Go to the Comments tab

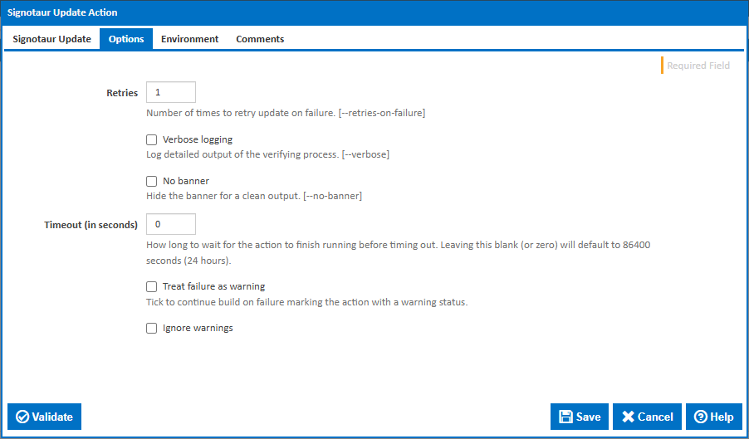coord(260,39)
